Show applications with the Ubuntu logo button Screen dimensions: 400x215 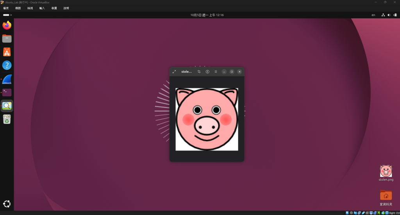7,204
